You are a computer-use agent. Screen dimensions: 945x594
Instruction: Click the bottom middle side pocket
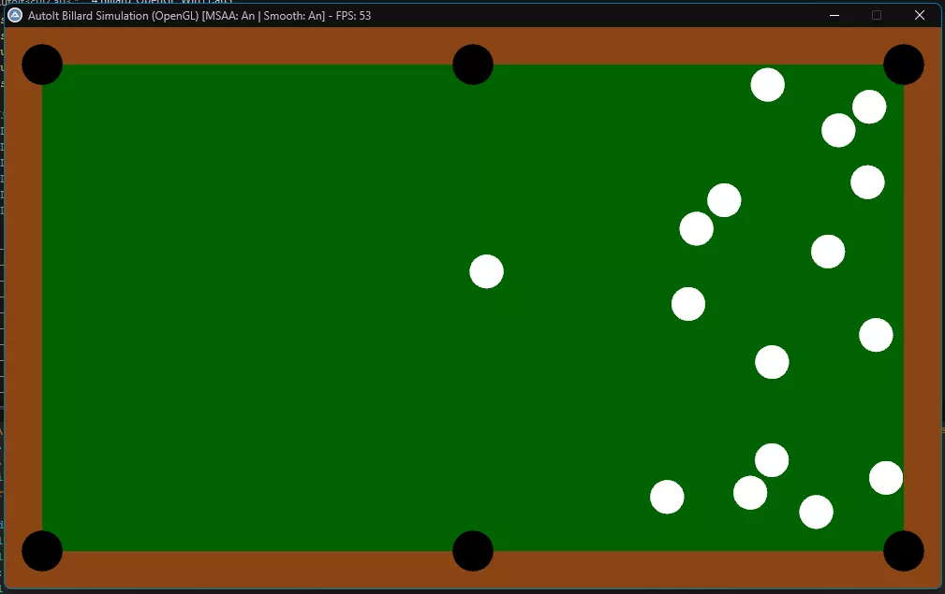473,550
